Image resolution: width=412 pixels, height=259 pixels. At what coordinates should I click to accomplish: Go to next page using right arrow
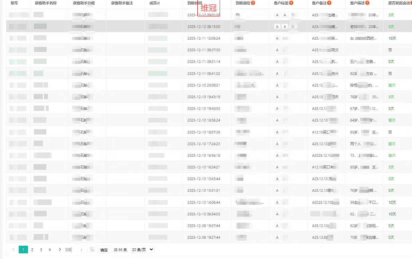60,250
